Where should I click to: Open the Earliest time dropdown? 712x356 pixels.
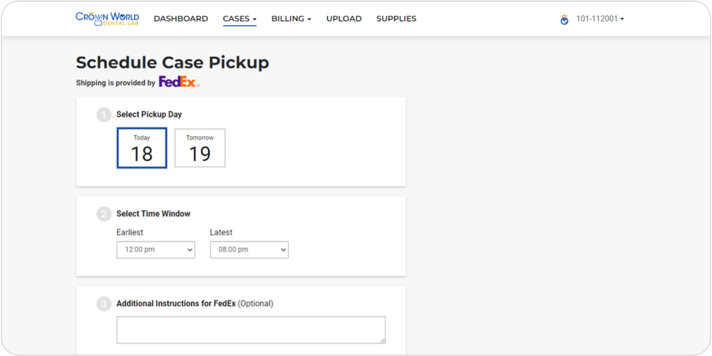156,250
